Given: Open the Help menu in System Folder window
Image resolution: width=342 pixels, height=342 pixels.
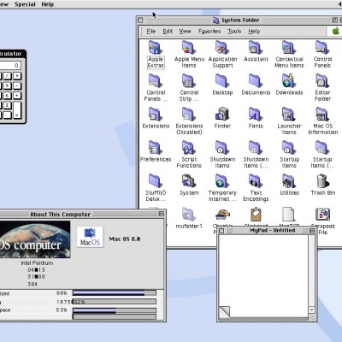Looking at the screenshot, I should (254, 31).
